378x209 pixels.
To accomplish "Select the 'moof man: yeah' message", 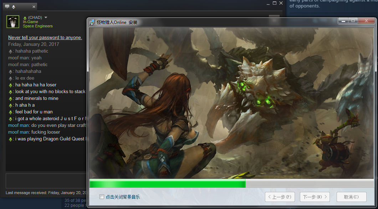I will (x=25, y=58).
